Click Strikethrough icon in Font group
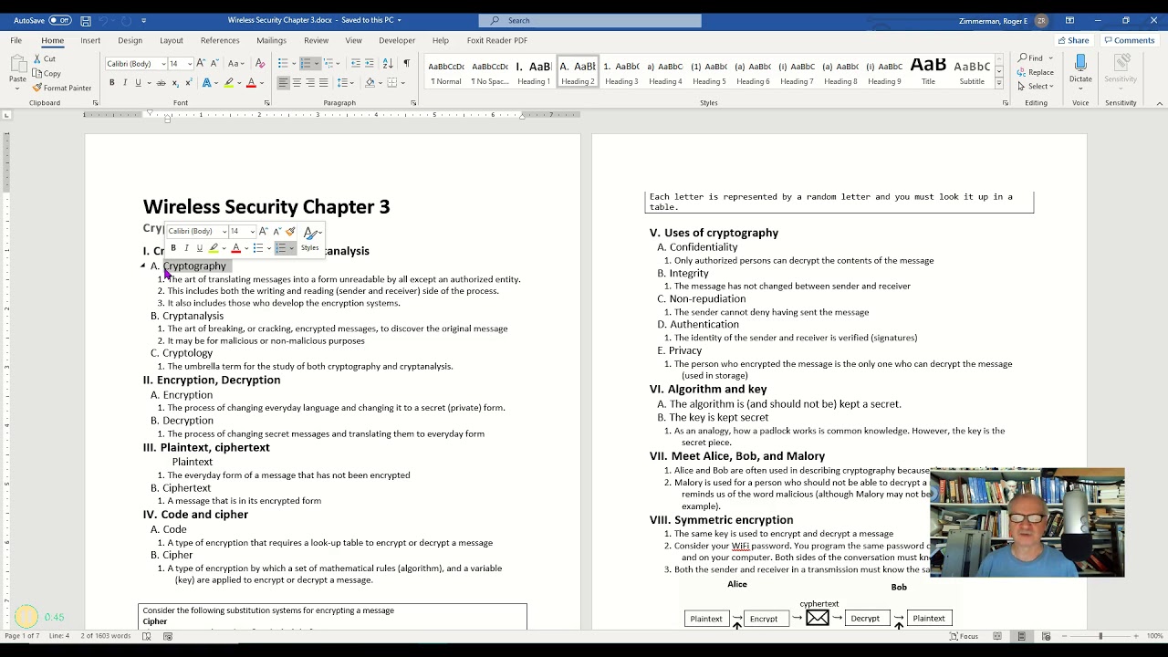This screenshot has width=1168, height=657. click(x=161, y=82)
